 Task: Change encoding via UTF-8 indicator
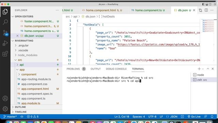(152, 117)
